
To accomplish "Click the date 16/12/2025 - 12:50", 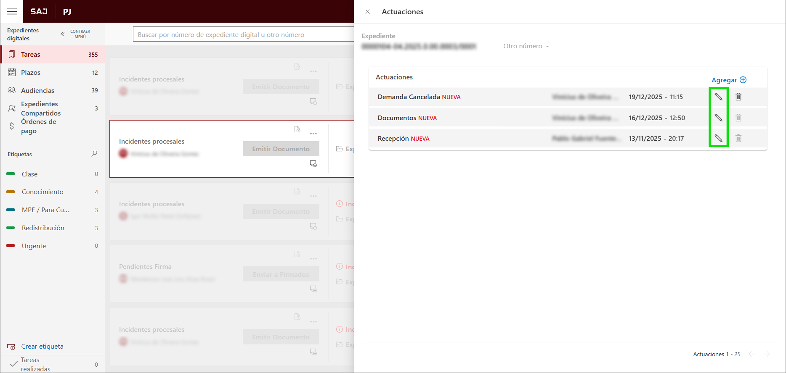I will 657,118.
